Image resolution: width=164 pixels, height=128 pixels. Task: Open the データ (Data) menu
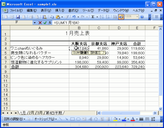coord(104,10)
